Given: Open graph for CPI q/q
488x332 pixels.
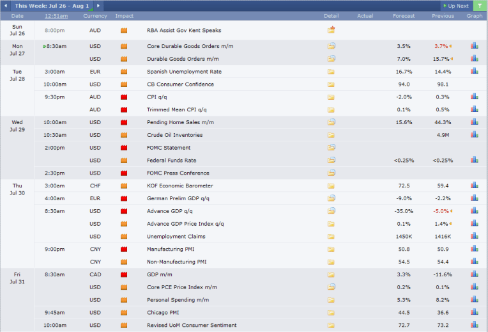Looking at the screenshot, I should [x=475, y=97].
